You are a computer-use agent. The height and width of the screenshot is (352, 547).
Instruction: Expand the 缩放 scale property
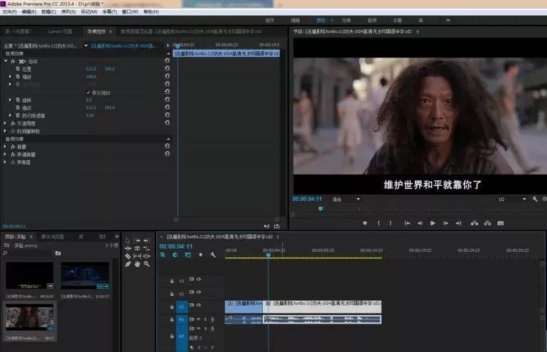pos(10,77)
